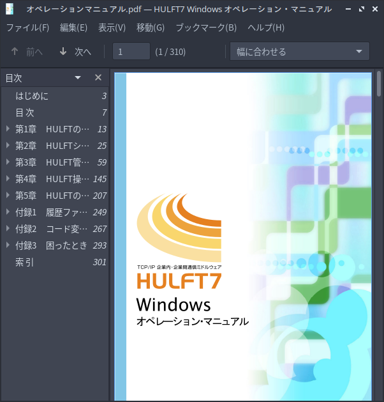
Task: Maximize the document viewer window
Action: [362, 9]
